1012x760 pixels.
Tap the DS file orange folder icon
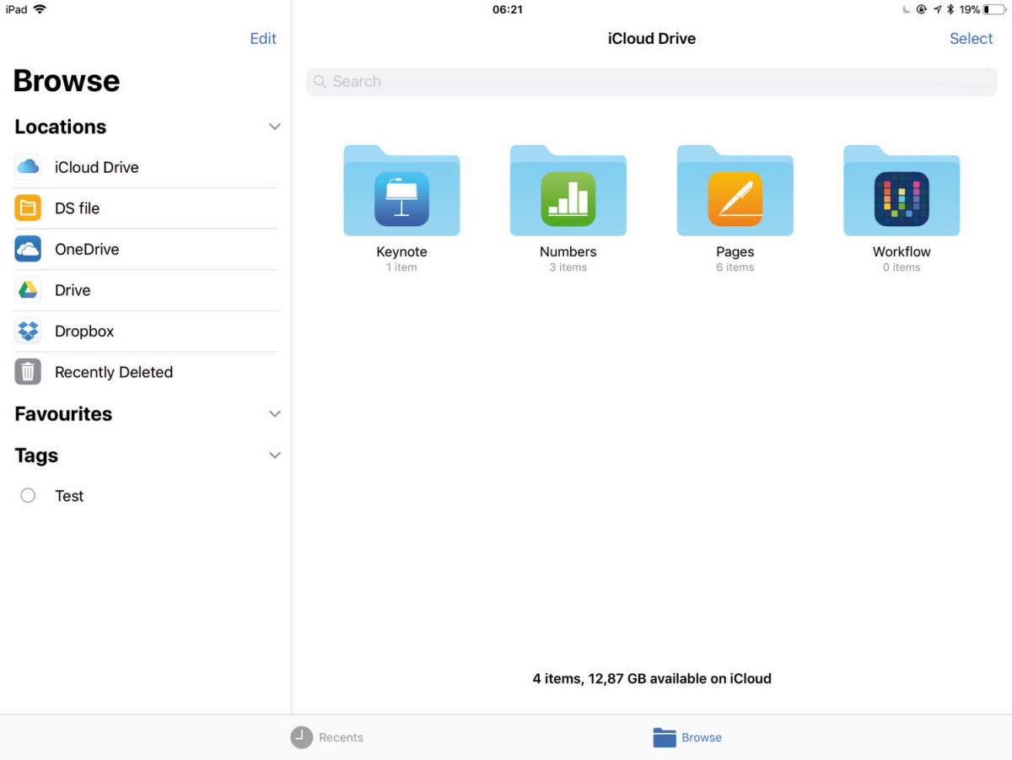(x=28, y=208)
